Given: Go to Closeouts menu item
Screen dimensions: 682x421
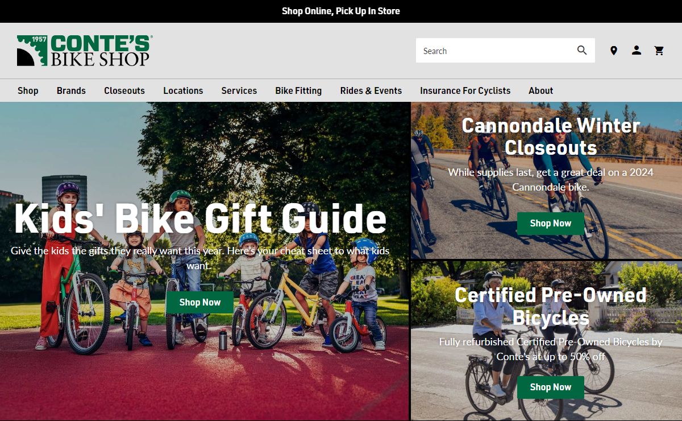Looking at the screenshot, I should pos(124,90).
